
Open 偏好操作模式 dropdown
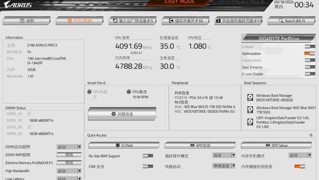point(224,155)
